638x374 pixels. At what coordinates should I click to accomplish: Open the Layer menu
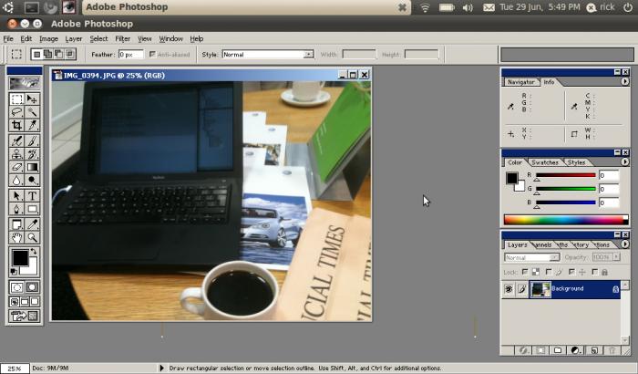(x=73, y=38)
